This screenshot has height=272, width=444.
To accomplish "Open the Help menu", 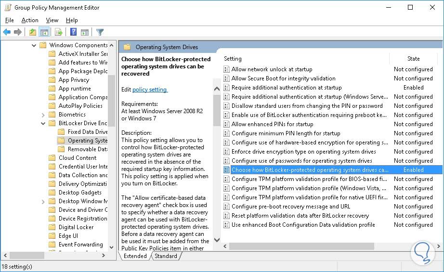I will (72, 20).
